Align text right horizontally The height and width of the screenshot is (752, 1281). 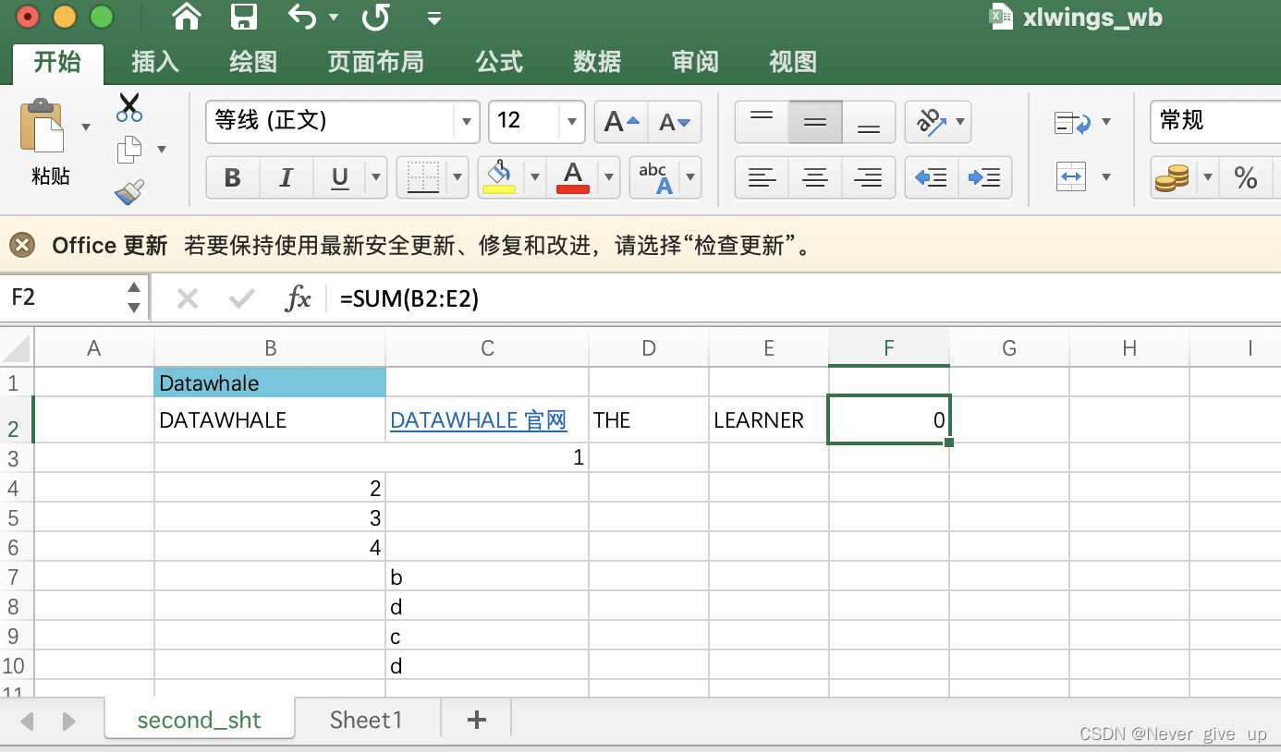869,177
